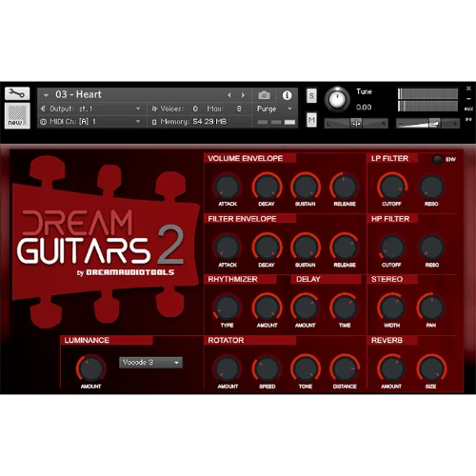
Task: Click Delay Amount knob
Action: click(306, 307)
